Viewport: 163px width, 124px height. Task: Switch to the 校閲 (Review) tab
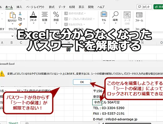tap(72, 7)
